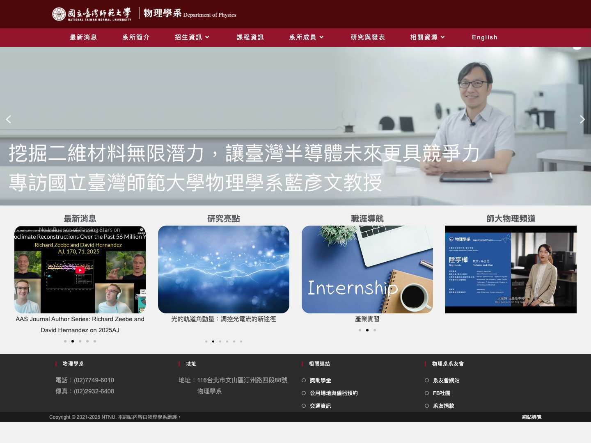This screenshot has height=443, width=591.
Task: Select the first dot of 最新消息 carousel
Action: click(x=65, y=341)
